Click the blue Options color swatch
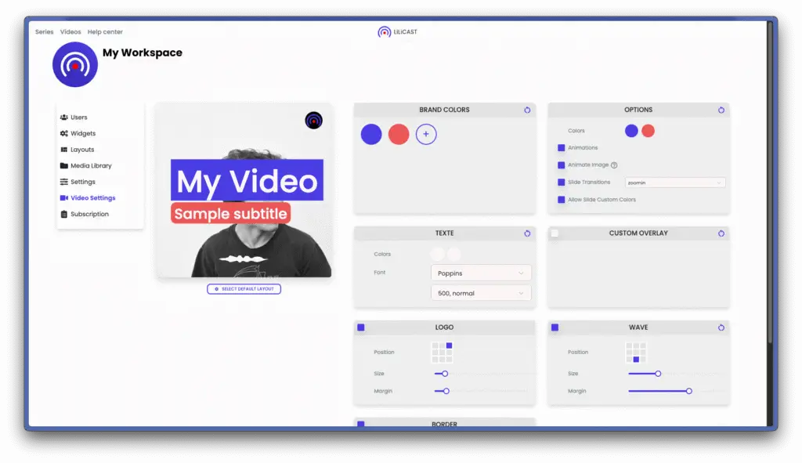The width and height of the screenshot is (802, 463). point(631,131)
